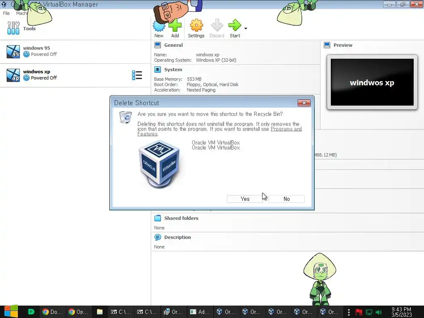This screenshot has height=318, width=424.
Task: Click the Base Memory value 553 MB
Action: 194,79
